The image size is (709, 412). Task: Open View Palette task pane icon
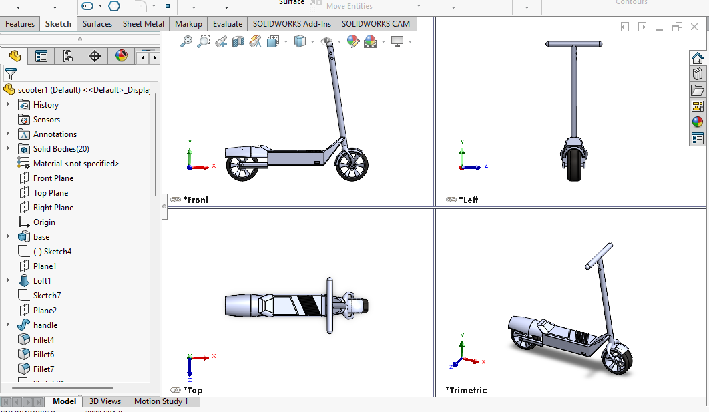pyautogui.click(x=697, y=106)
